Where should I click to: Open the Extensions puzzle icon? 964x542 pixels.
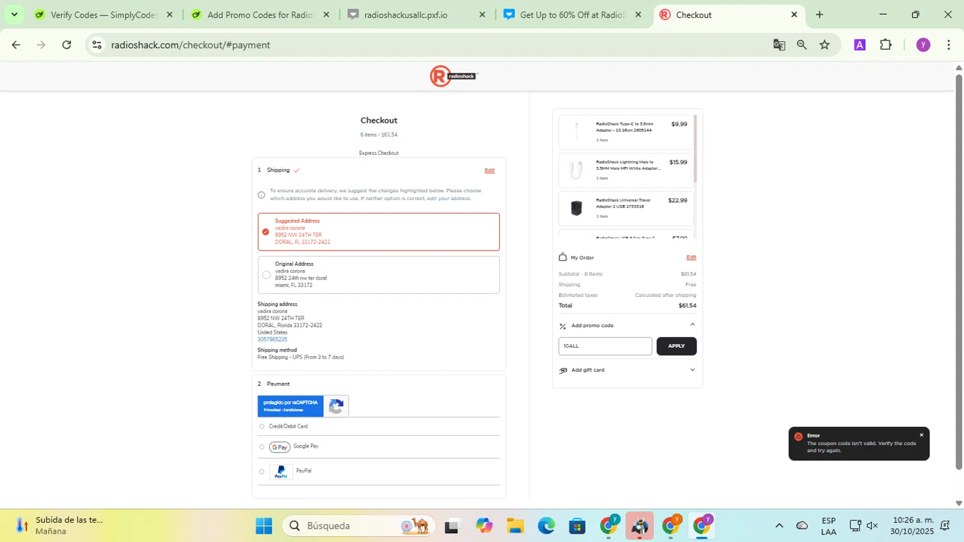(886, 45)
